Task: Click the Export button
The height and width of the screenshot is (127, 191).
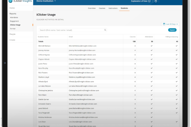Action: coord(172,30)
